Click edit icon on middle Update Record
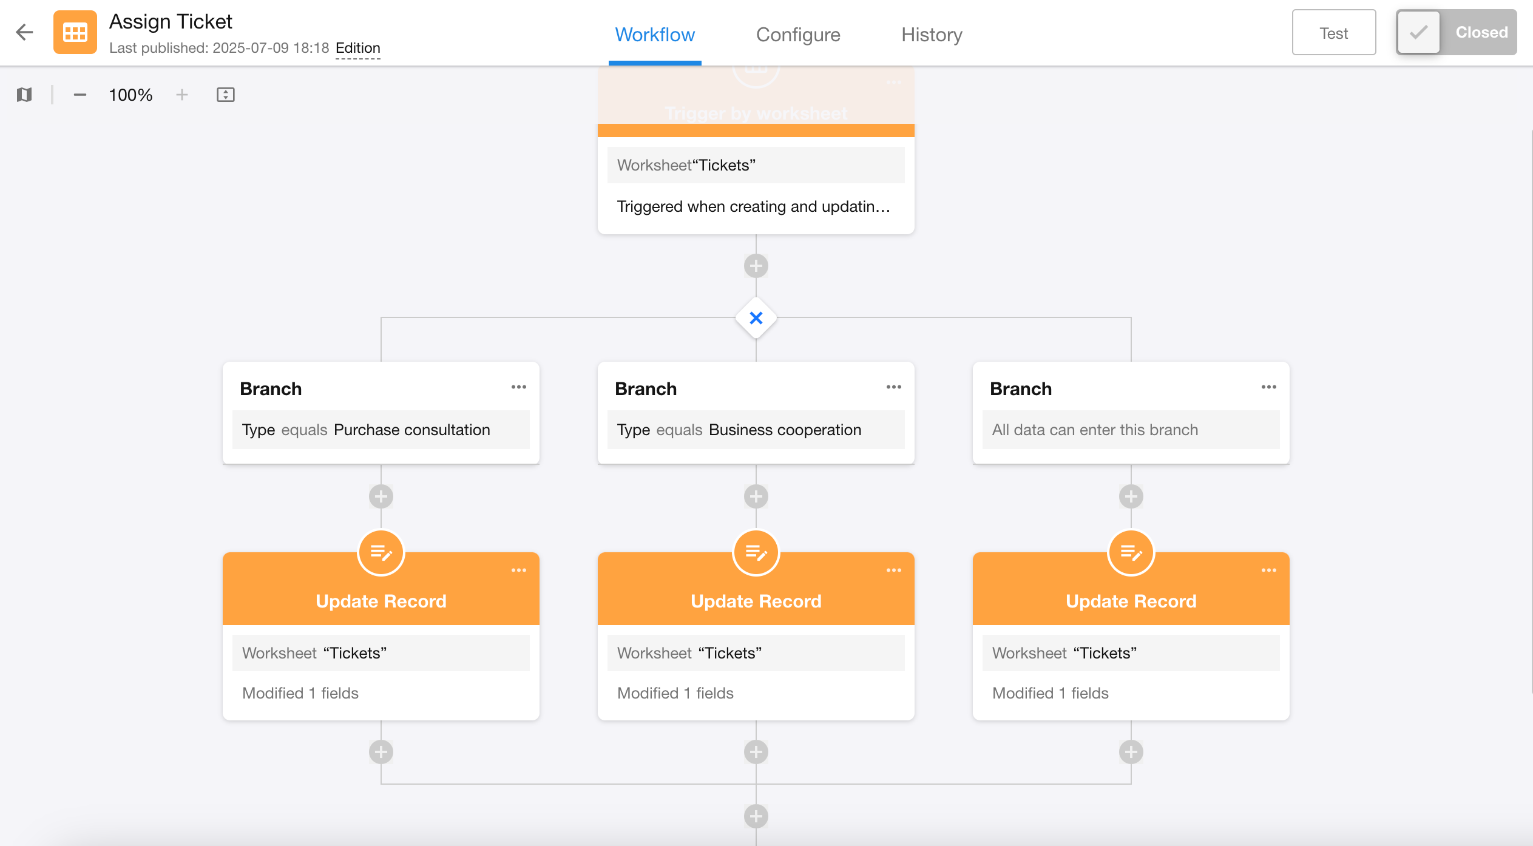The height and width of the screenshot is (846, 1533). coord(756,552)
